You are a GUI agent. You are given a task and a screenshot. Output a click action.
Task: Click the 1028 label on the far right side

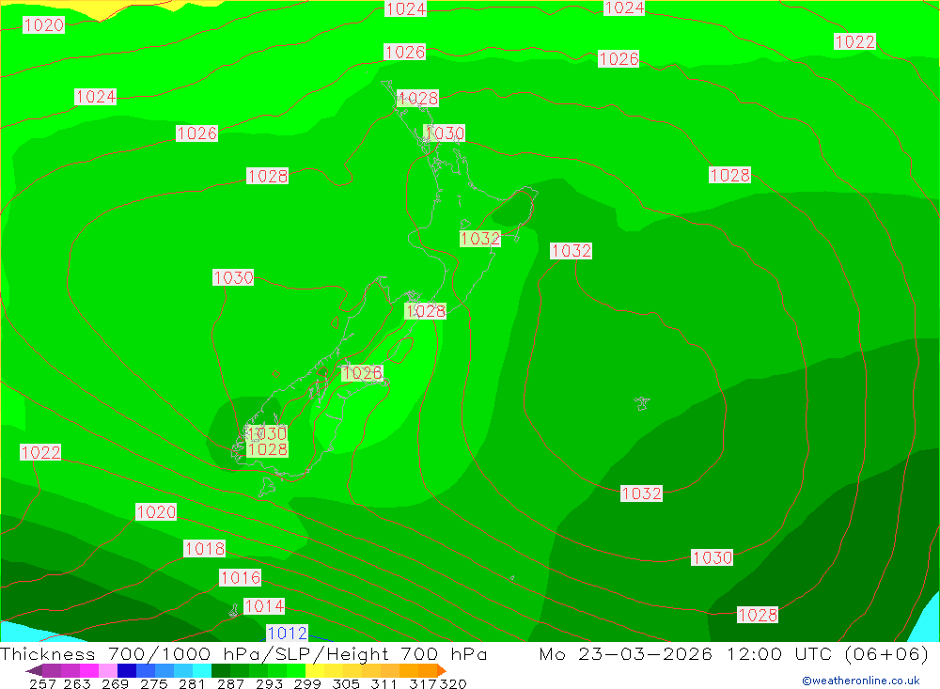729,175
